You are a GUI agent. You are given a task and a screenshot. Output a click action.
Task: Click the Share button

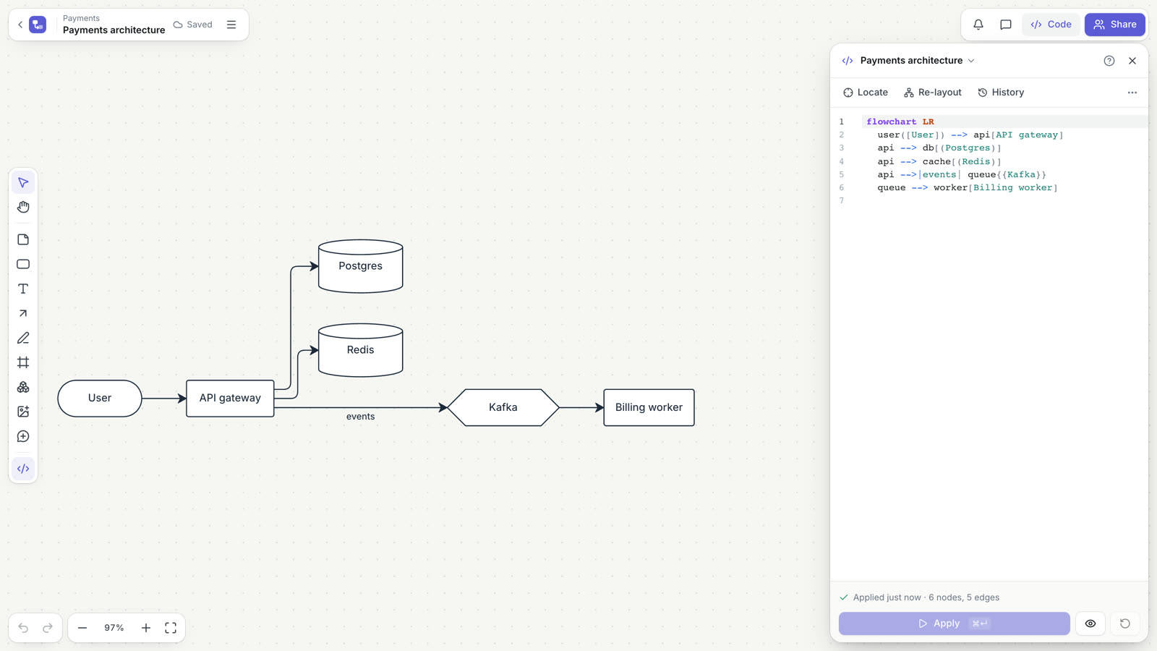point(1115,25)
